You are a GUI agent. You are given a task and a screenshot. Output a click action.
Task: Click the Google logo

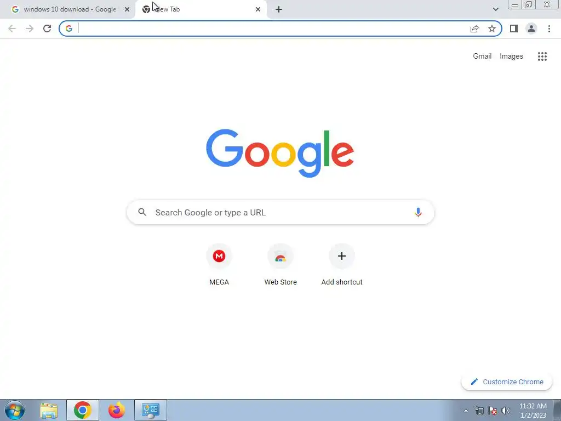pos(280,153)
